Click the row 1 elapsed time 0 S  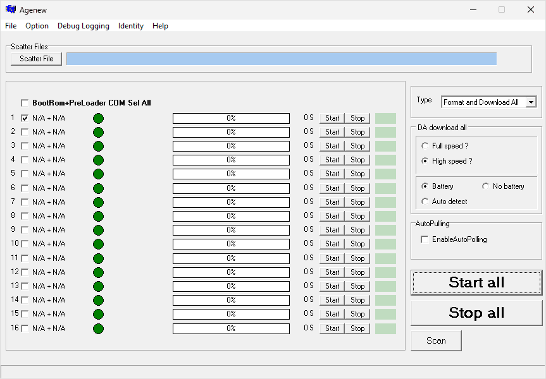[309, 118]
